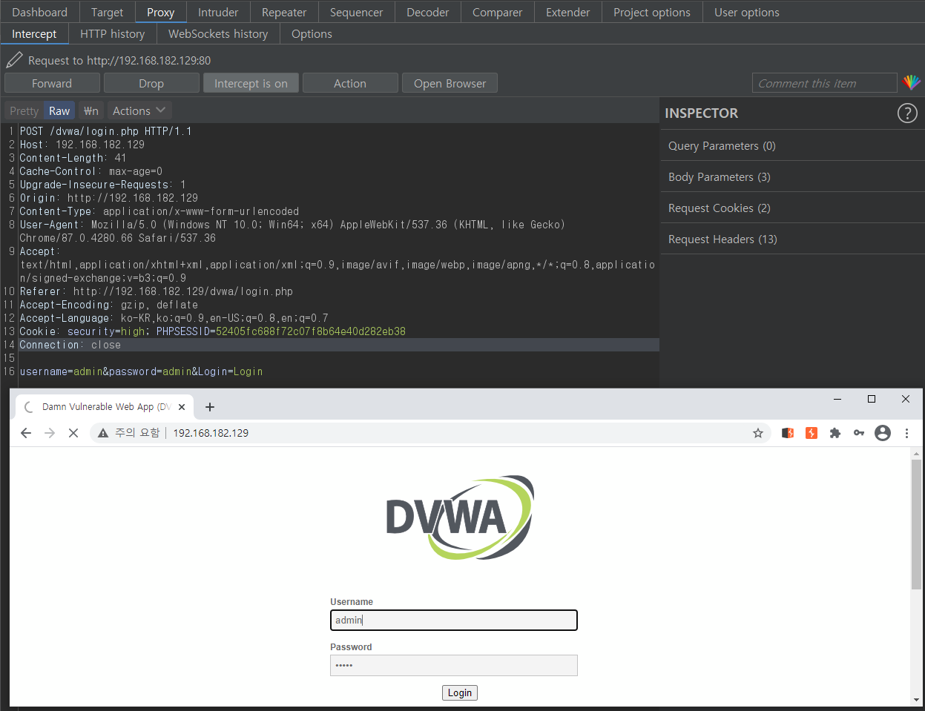This screenshot has height=711, width=925.
Task: Click the username=admin body line
Action: pyautogui.click(x=141, y=371)
